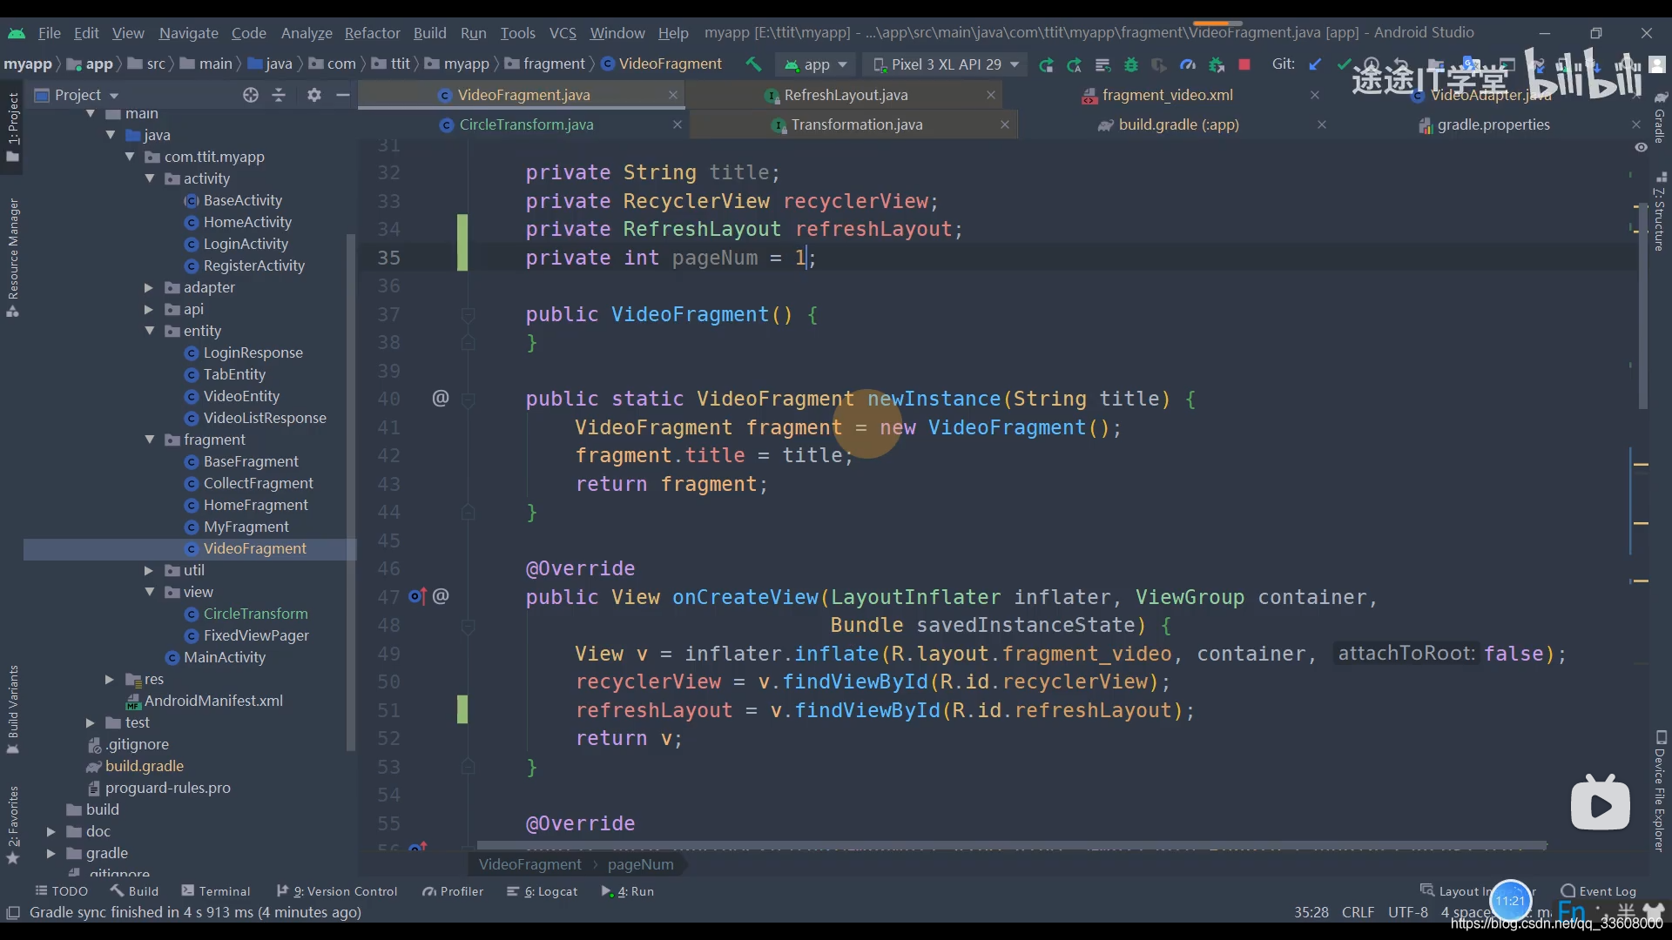This screenshot has height=940, width=1672.
Task: Click Attach Debugger to Android Process icon
Action: coord(1217,64)
